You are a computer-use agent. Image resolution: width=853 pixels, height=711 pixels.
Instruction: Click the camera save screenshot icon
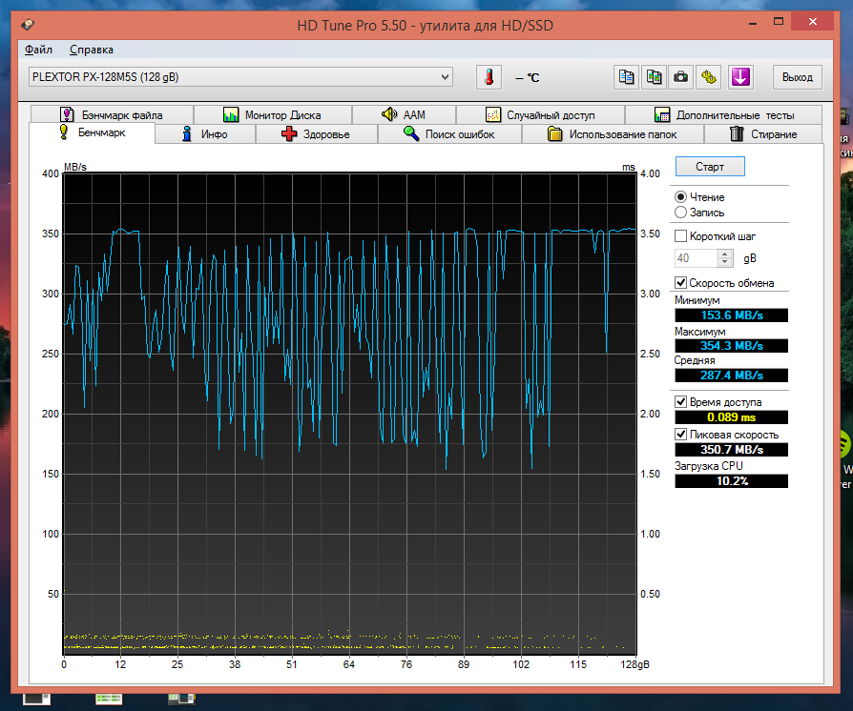[x=681, y=77]
